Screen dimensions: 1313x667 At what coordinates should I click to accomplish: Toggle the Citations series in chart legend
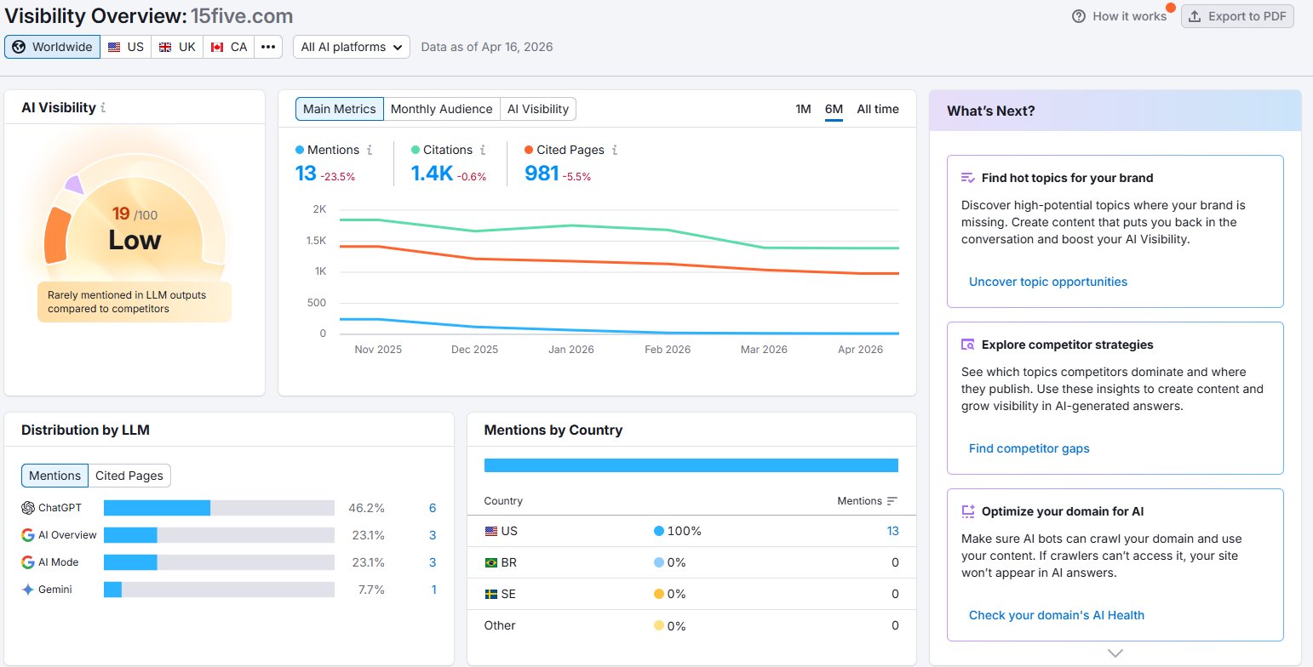tap(442, 150)
